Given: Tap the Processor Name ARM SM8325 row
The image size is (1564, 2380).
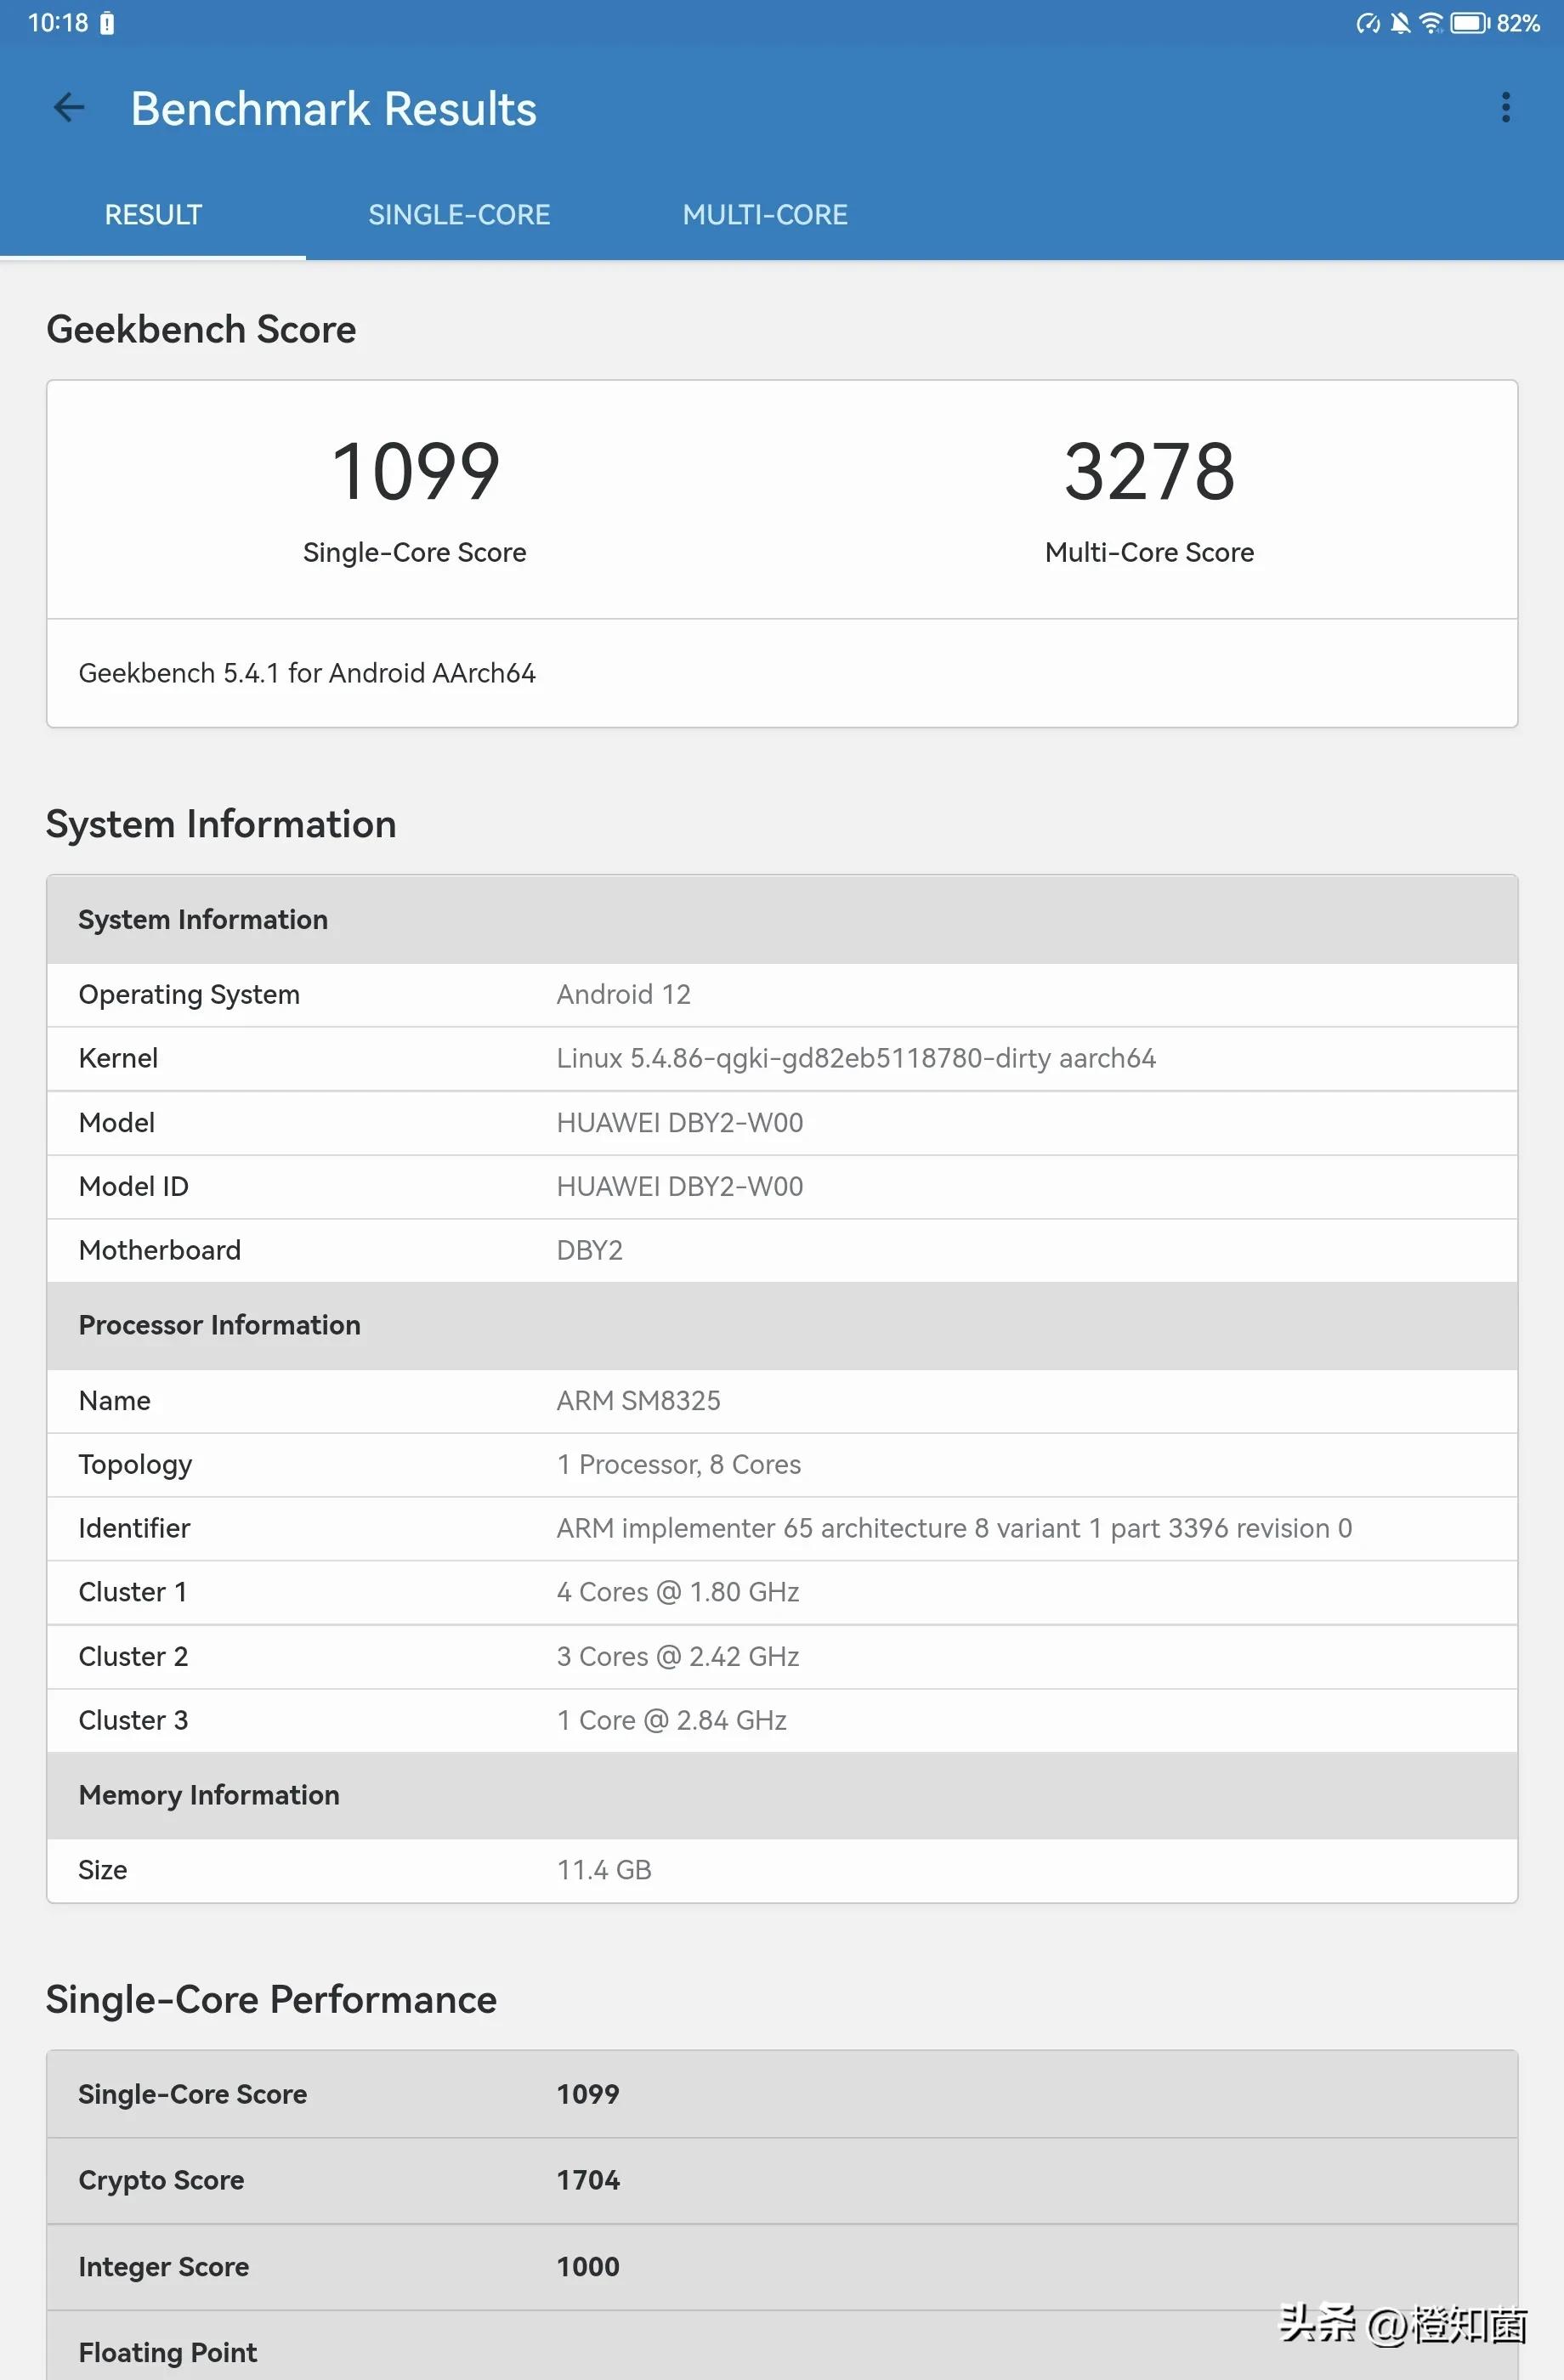Looking at the screenshot, I should tap(782, 1401).
